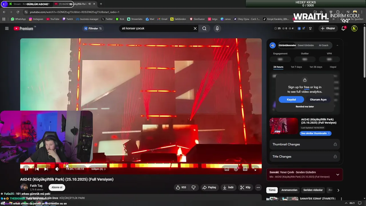Open the Gmail bookmark
Screen dimensions: 366x206
(x=162, y=19)
